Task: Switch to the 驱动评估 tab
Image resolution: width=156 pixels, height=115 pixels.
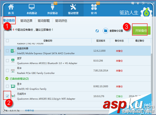Action: click(61, 21)
